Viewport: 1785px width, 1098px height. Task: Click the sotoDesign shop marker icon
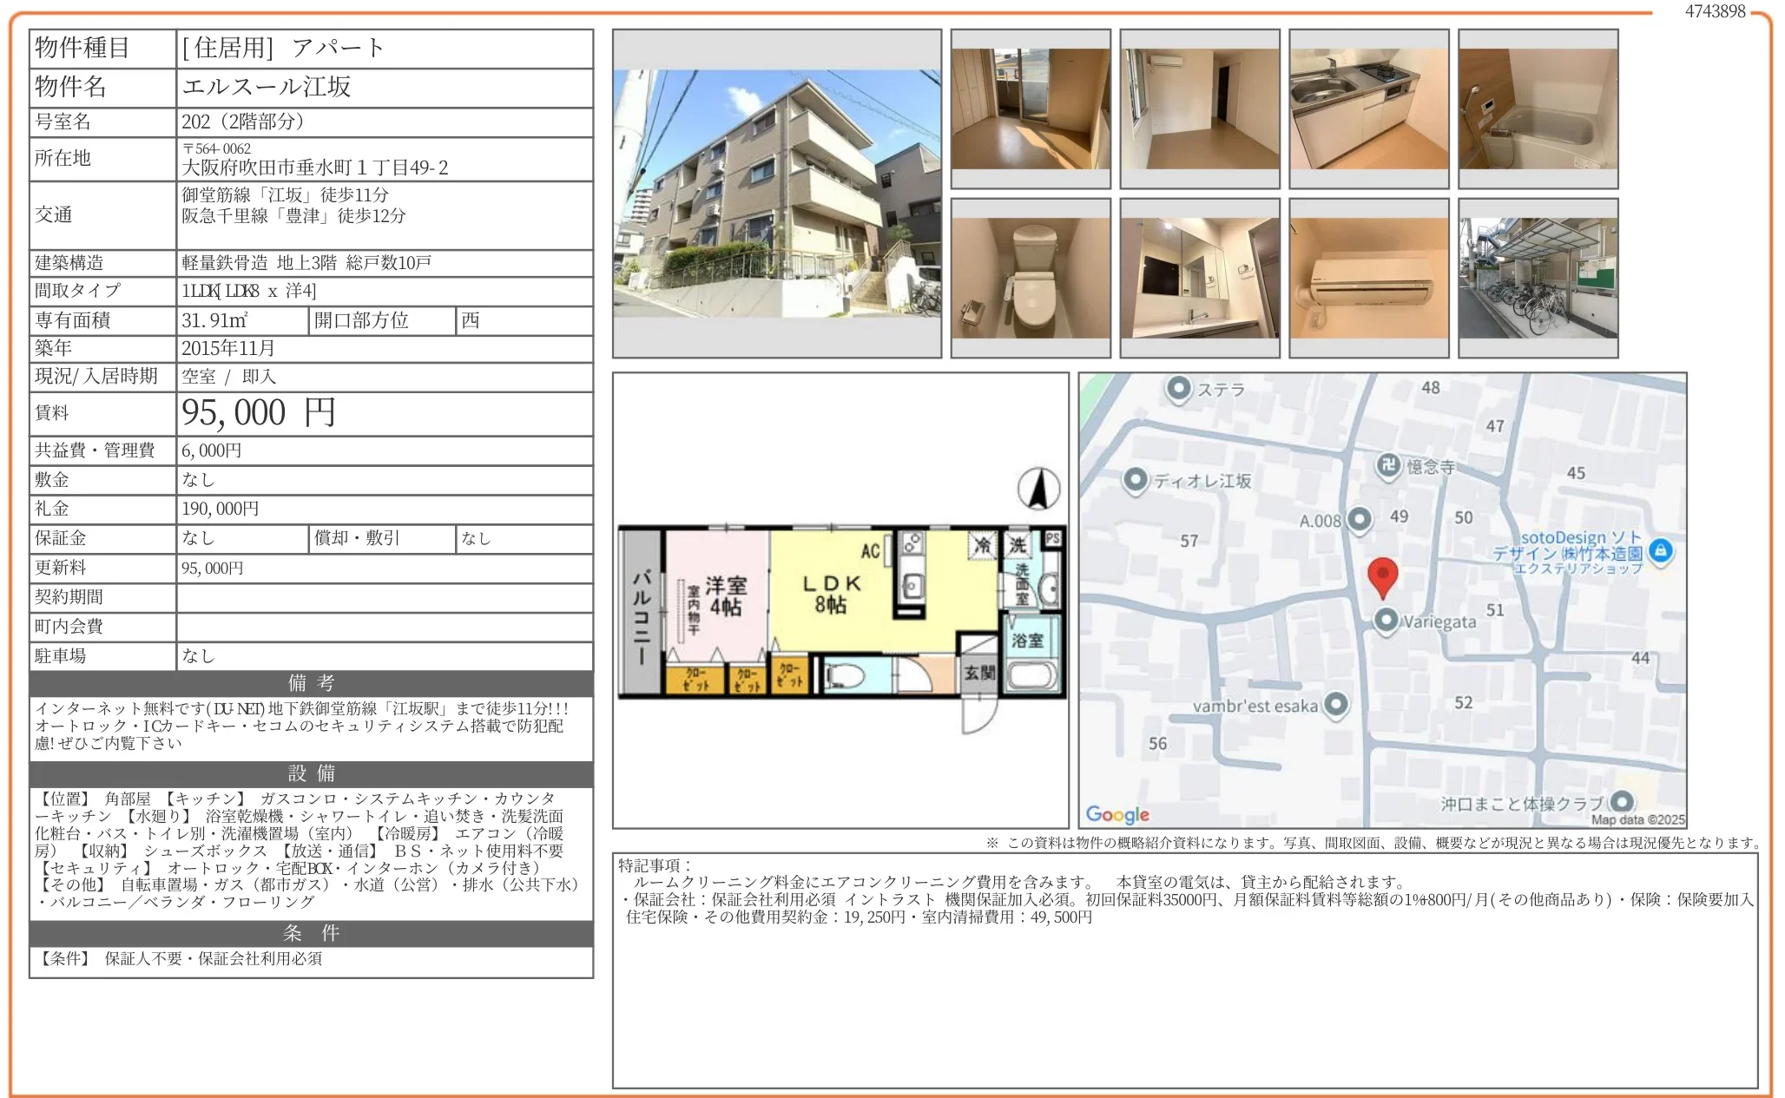(1660, 549)
